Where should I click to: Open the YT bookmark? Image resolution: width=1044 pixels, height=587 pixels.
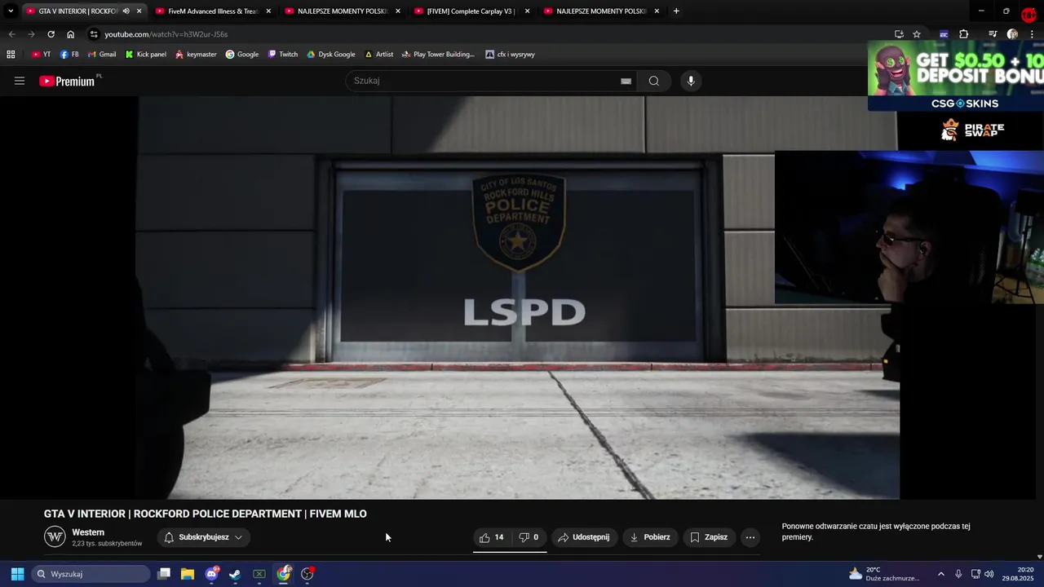click(41, 55)
